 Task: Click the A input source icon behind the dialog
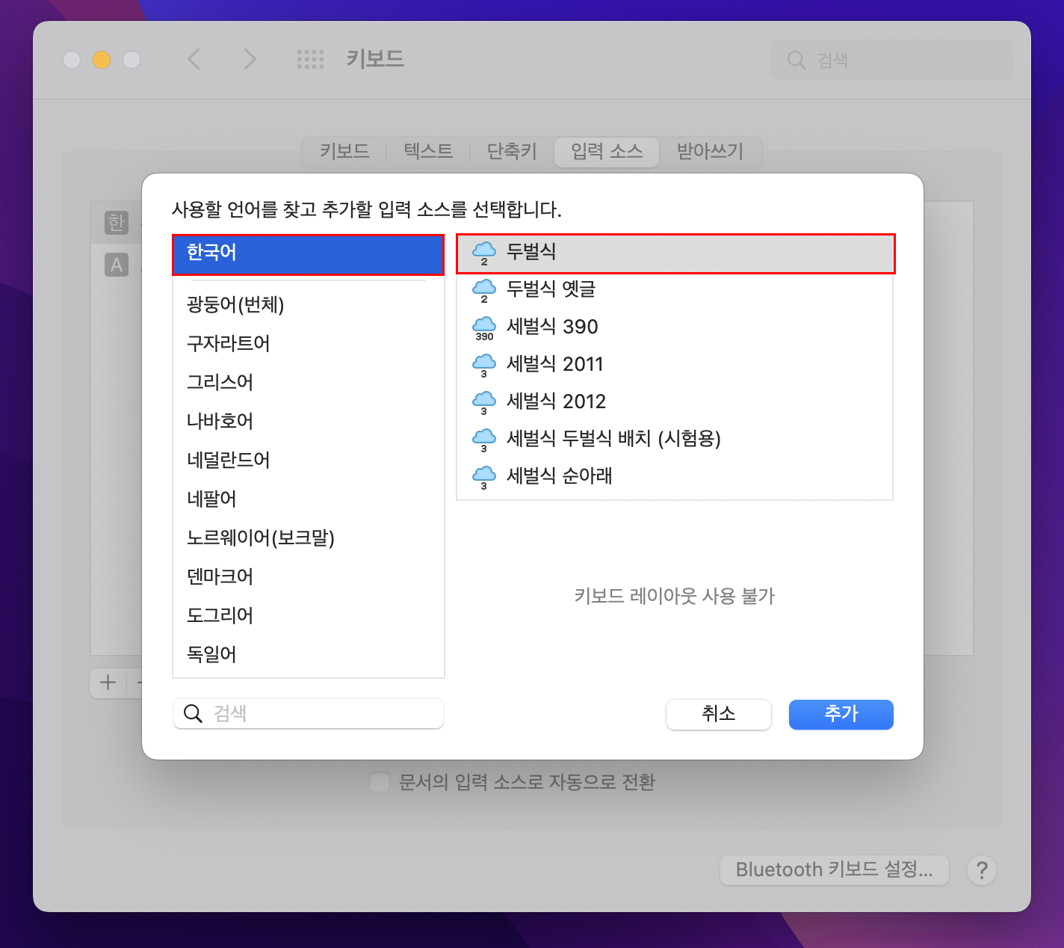(116, 265)
